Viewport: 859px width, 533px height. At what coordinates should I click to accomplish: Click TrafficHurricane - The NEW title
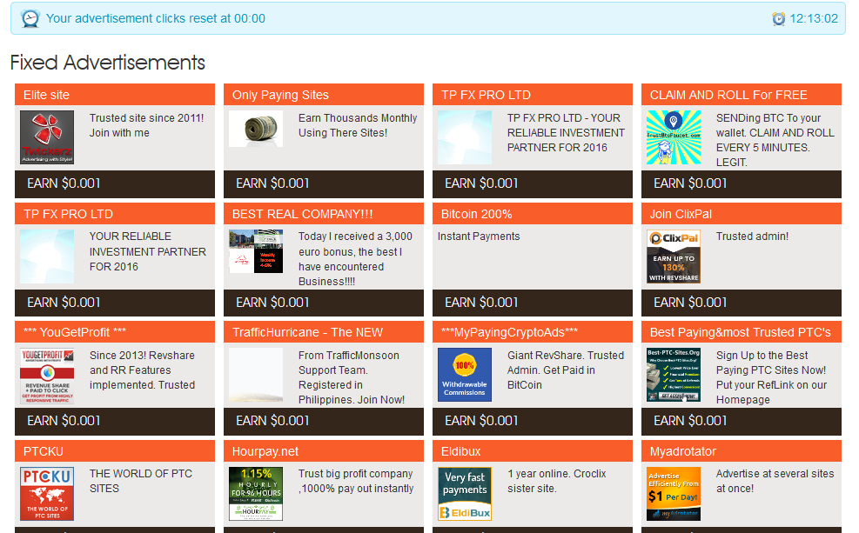click(307, 332)
